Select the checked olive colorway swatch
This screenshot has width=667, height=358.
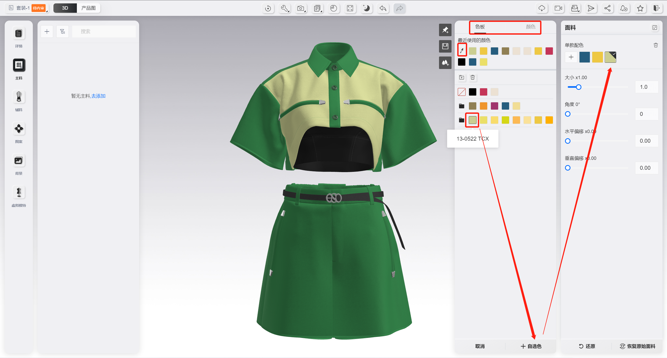pos(610,57)
